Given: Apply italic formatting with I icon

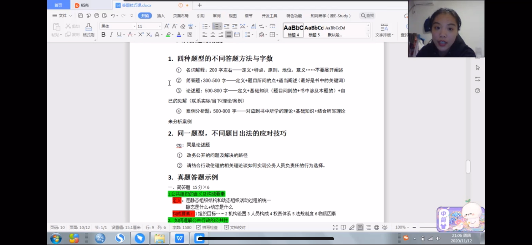Looking at the screenshot, I should (x=111, y=35).
